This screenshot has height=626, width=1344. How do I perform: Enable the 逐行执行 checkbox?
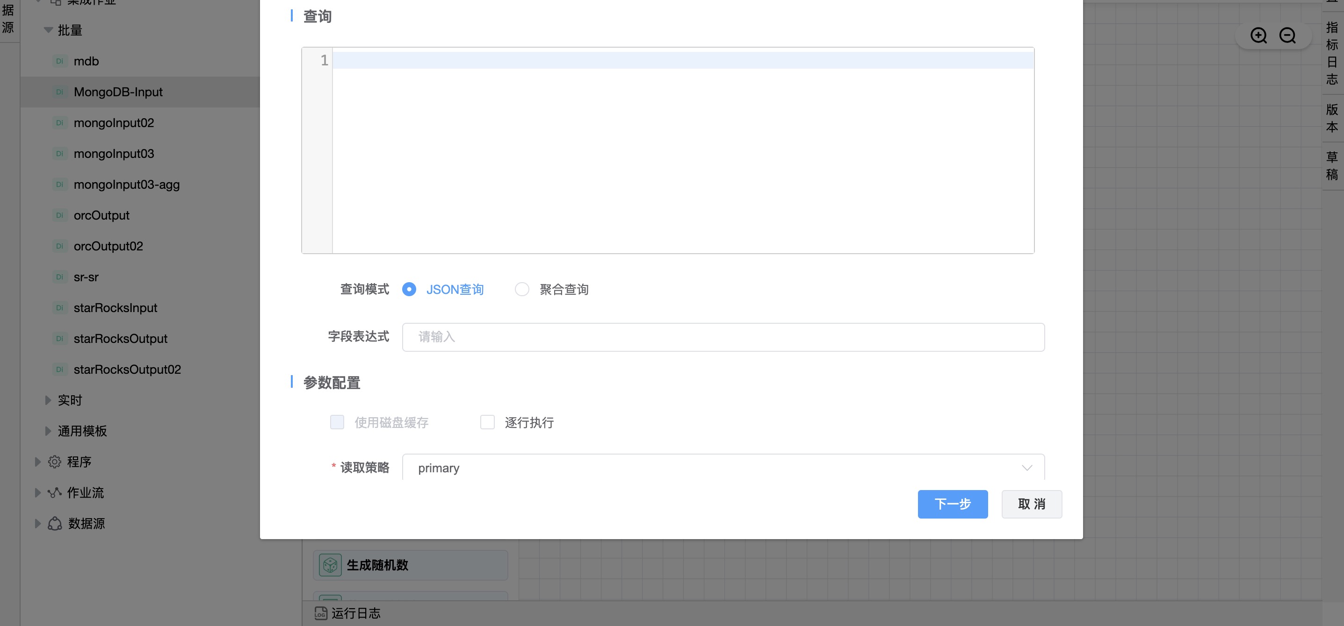click(x=487, y=422)
